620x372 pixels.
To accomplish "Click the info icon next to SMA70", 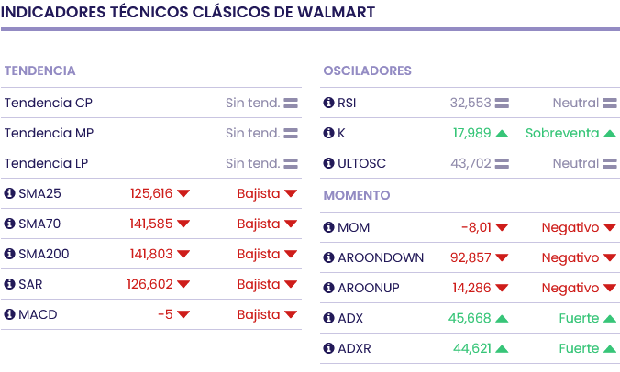I will [10, 224].
